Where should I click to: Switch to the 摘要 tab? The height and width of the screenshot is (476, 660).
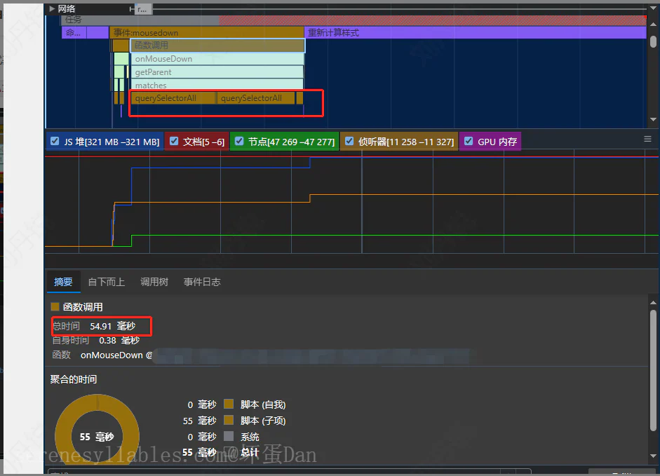(x=63, y=282)
